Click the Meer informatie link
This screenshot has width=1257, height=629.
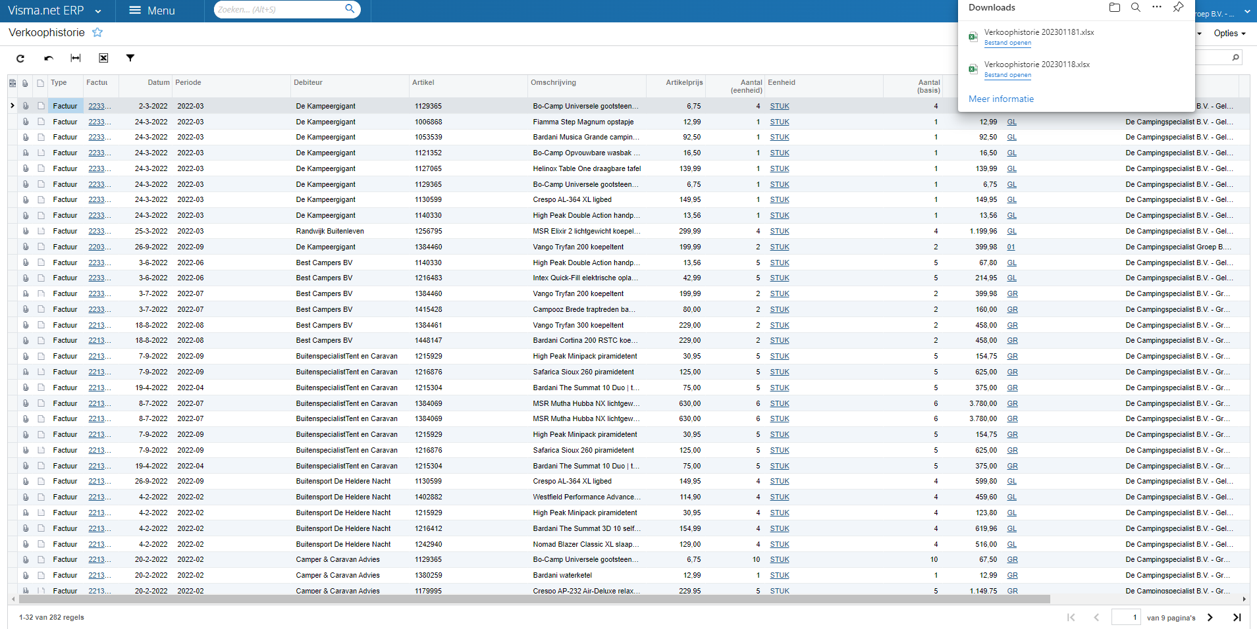pos(1001,99)
